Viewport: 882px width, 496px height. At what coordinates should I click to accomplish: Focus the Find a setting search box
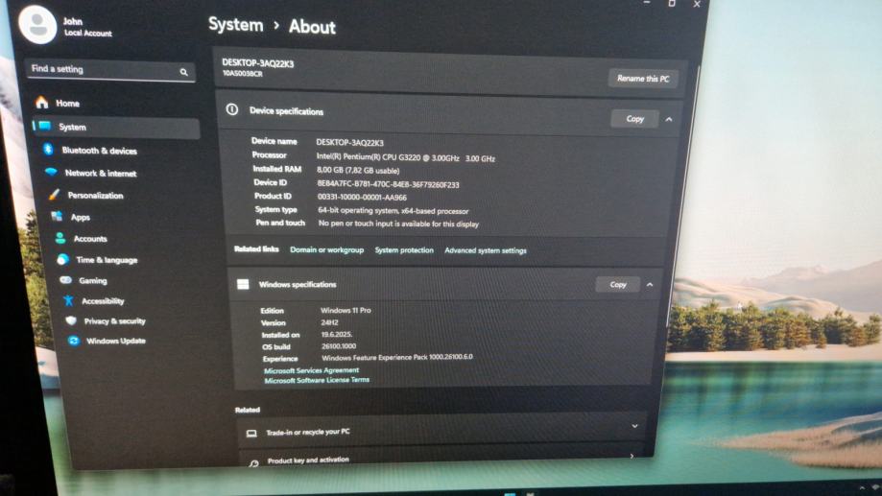[110, 70]
